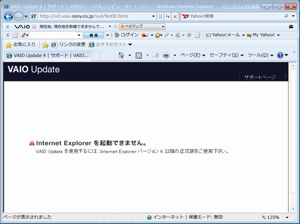
Task: Close the Yahoo toolbar with its X
Action: pos(8,35)
